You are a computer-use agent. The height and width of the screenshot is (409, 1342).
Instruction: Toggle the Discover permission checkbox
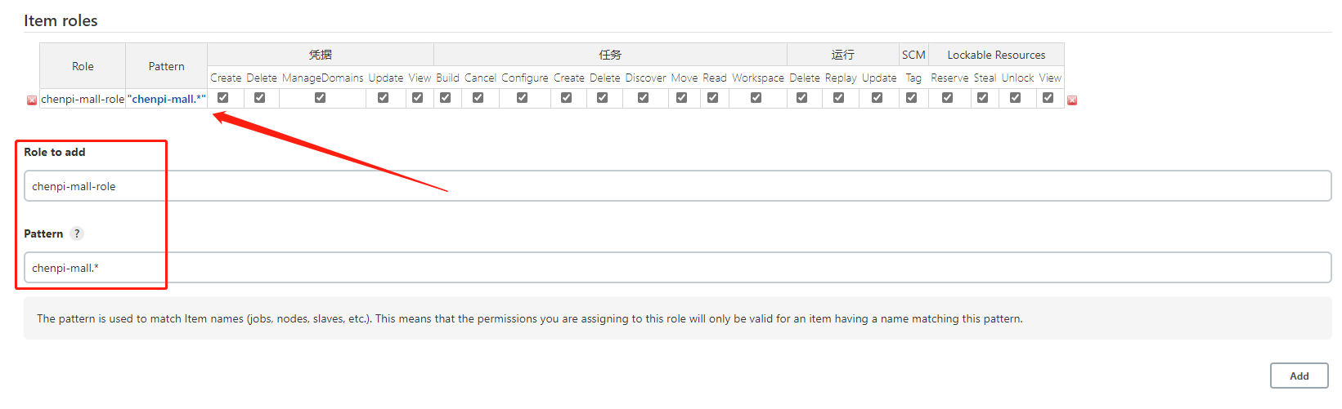tap(644, 98)
